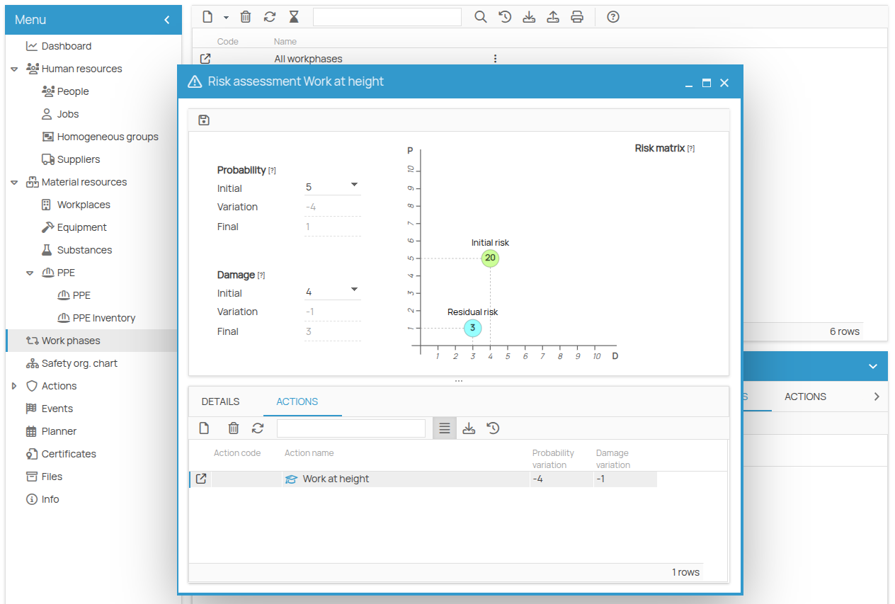The image size is (895, 604).
Task: Delete the selected work phase
Action: tap(246, 16)
